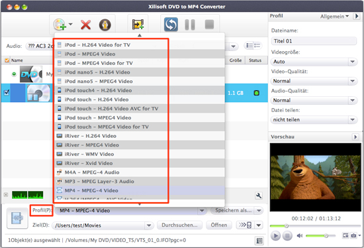Viewport: 364px width, 248px height.
Task: Select M4A - MPEG-4 Audio profile
Action: tap(139, 172)
